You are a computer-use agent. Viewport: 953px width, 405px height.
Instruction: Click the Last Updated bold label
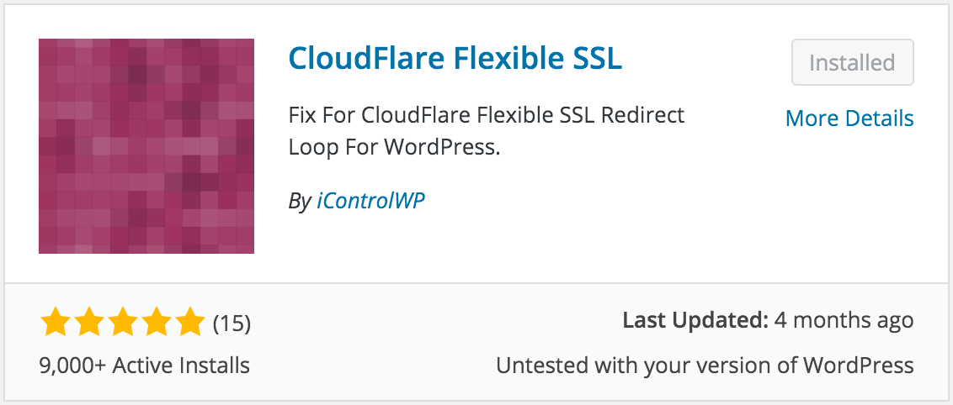coord(695,320)
